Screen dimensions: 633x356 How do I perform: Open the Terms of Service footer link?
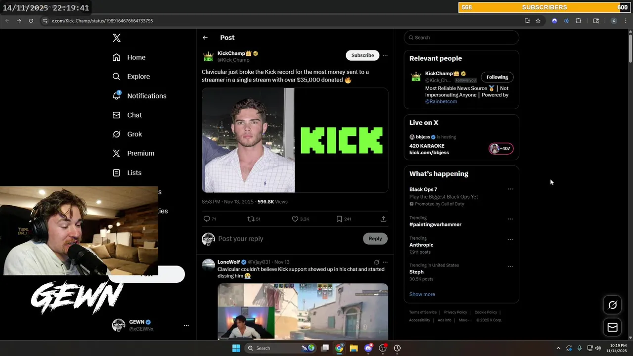423,312
